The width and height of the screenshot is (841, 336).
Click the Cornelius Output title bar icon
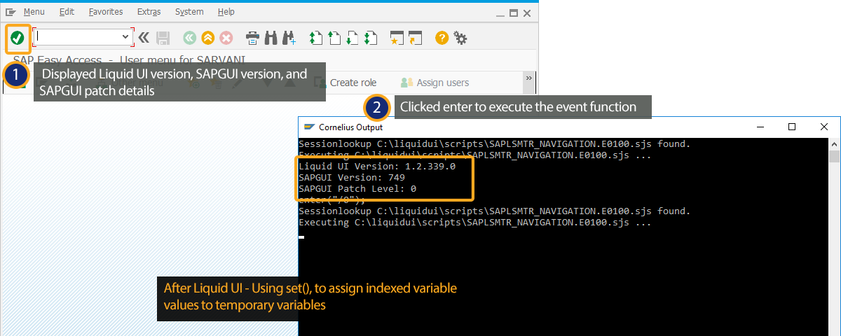308,127
